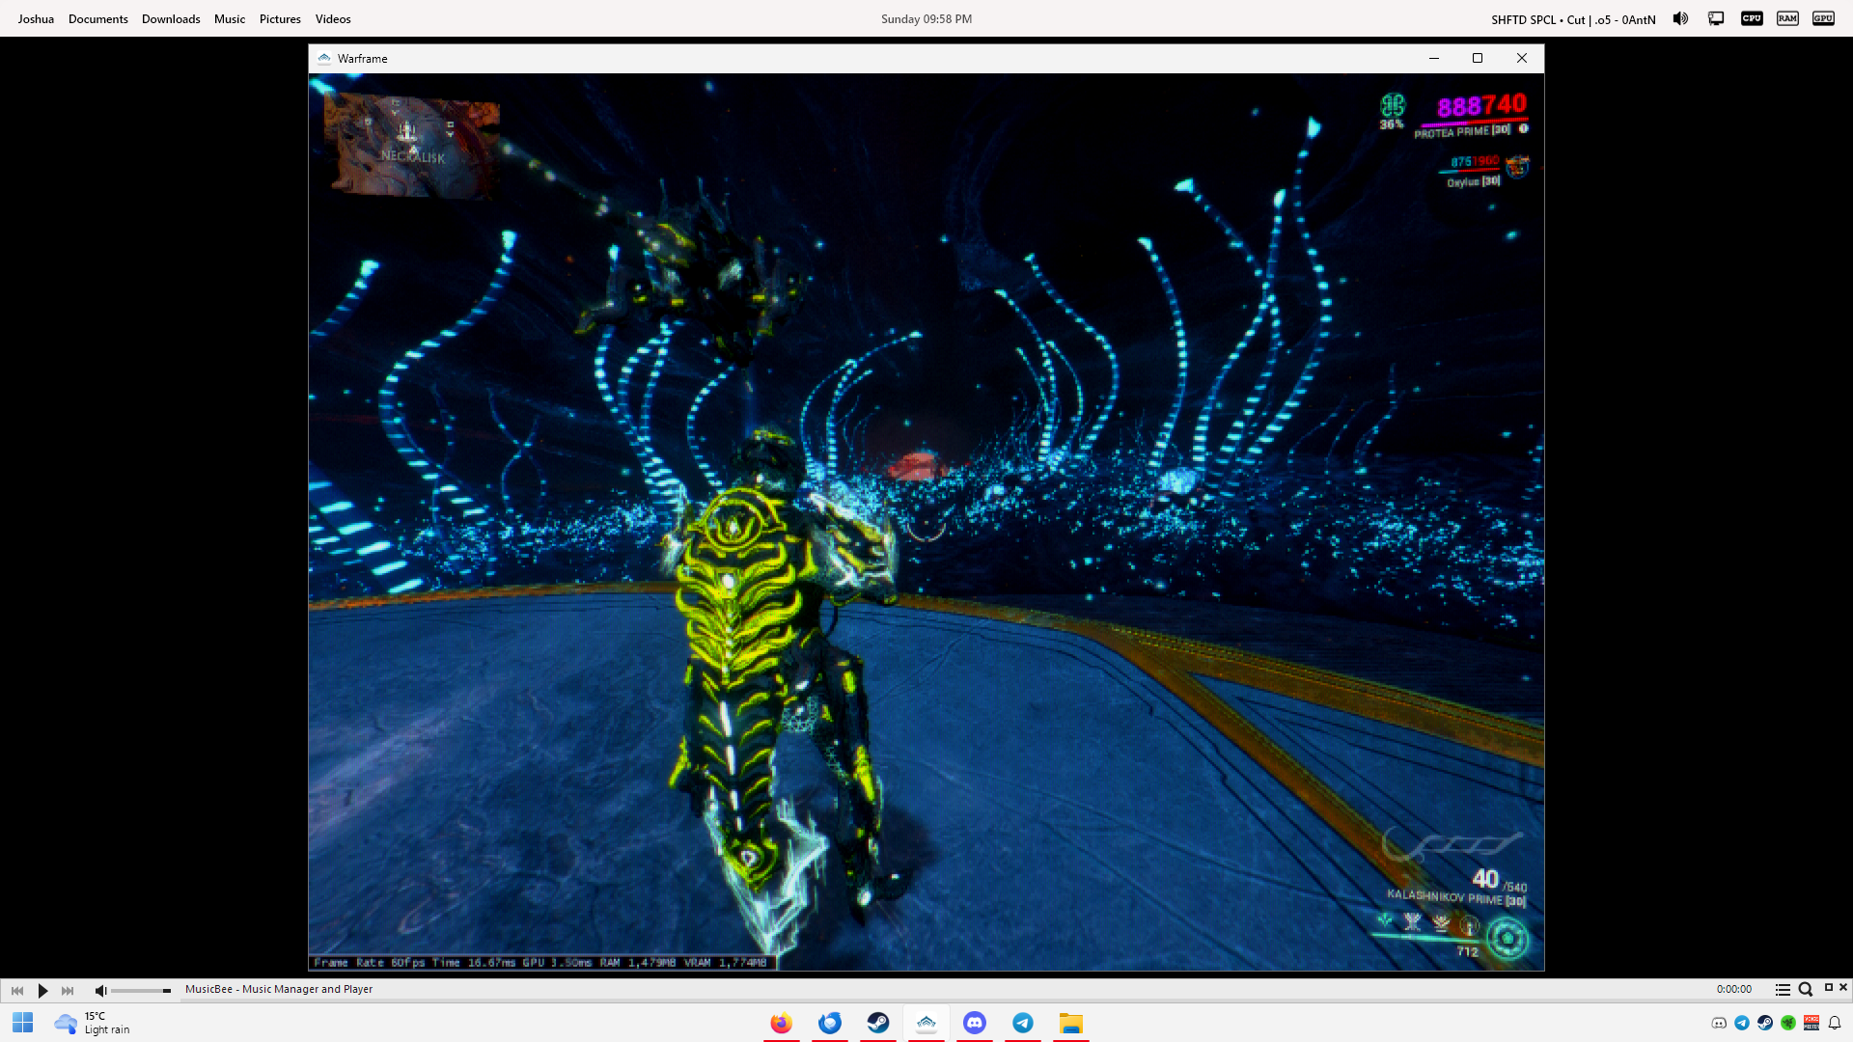Open the Music shortcut in top bar
The image size is (1853, 1042).
tap(230, 19)
